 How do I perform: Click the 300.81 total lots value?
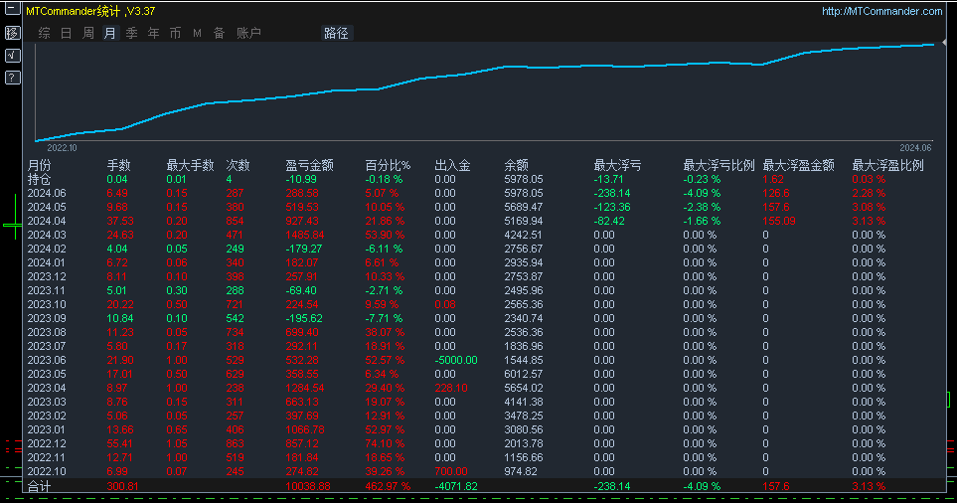coord(122,486)
